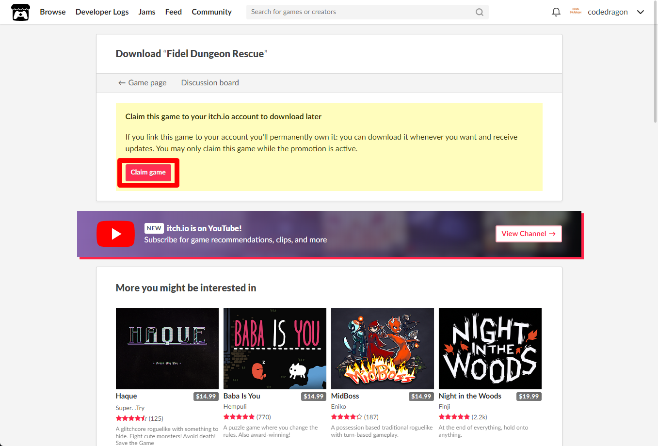Click the YouTube play logo
This screenshot has height=446, width=658.
click(115, 234)
